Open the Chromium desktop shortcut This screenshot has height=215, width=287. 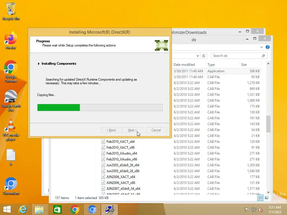point(11,186)
